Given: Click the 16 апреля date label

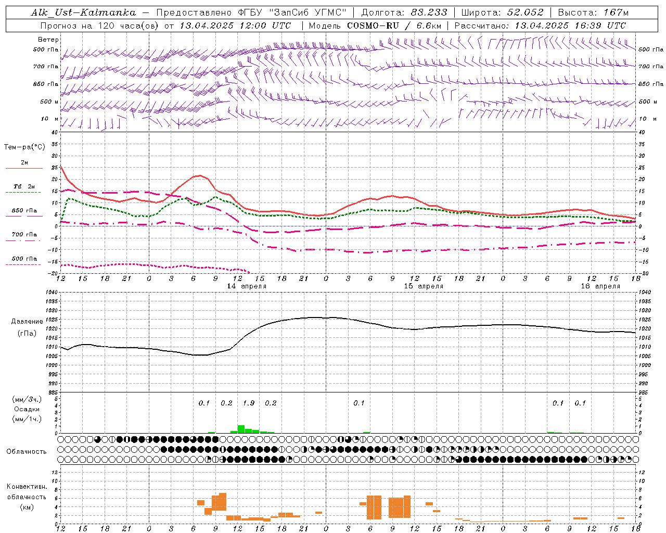Looking at the screenshot, I should tap(600, 286).
